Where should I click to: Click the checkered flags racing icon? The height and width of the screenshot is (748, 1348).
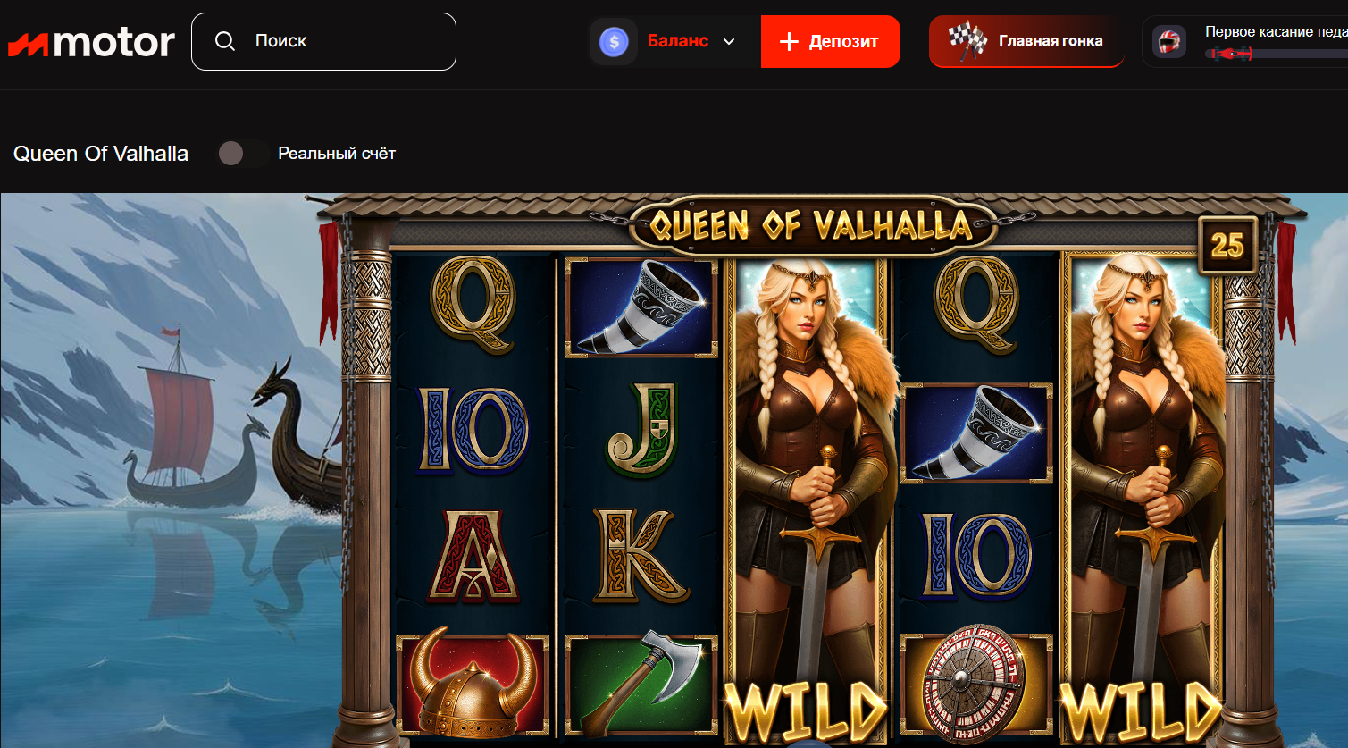(x=967, y=41)
